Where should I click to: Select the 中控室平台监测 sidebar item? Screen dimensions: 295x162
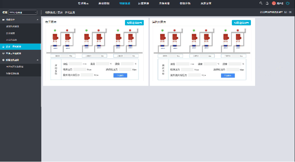(x=20, y=53)
